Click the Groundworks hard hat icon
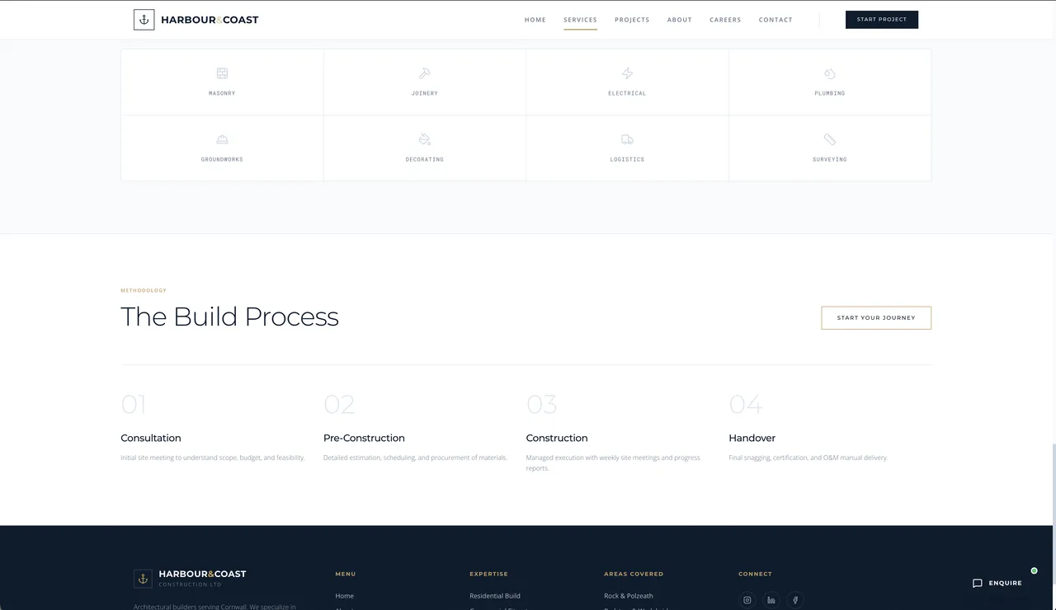 [x=222, y=139]
